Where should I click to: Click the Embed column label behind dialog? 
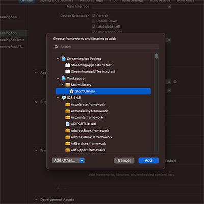pos(170,161)
